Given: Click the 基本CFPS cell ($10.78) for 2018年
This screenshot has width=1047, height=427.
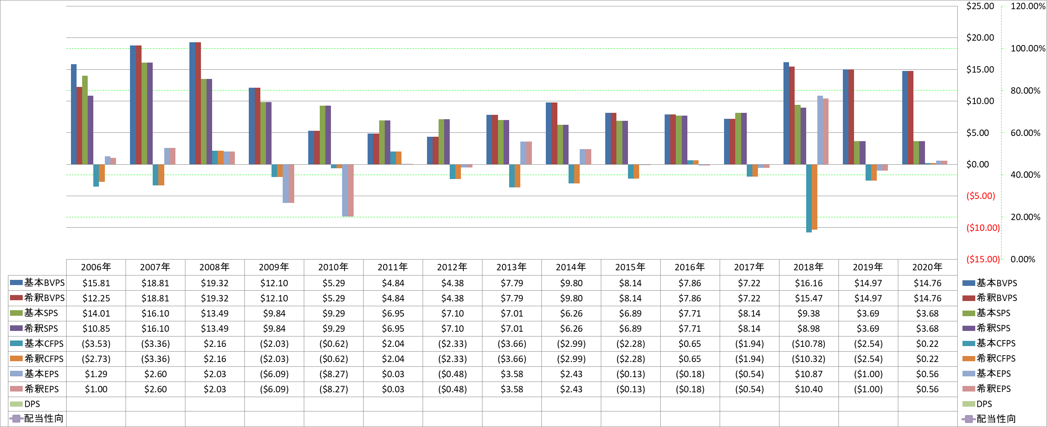Looking at the screenshot, I should point(809,344).
